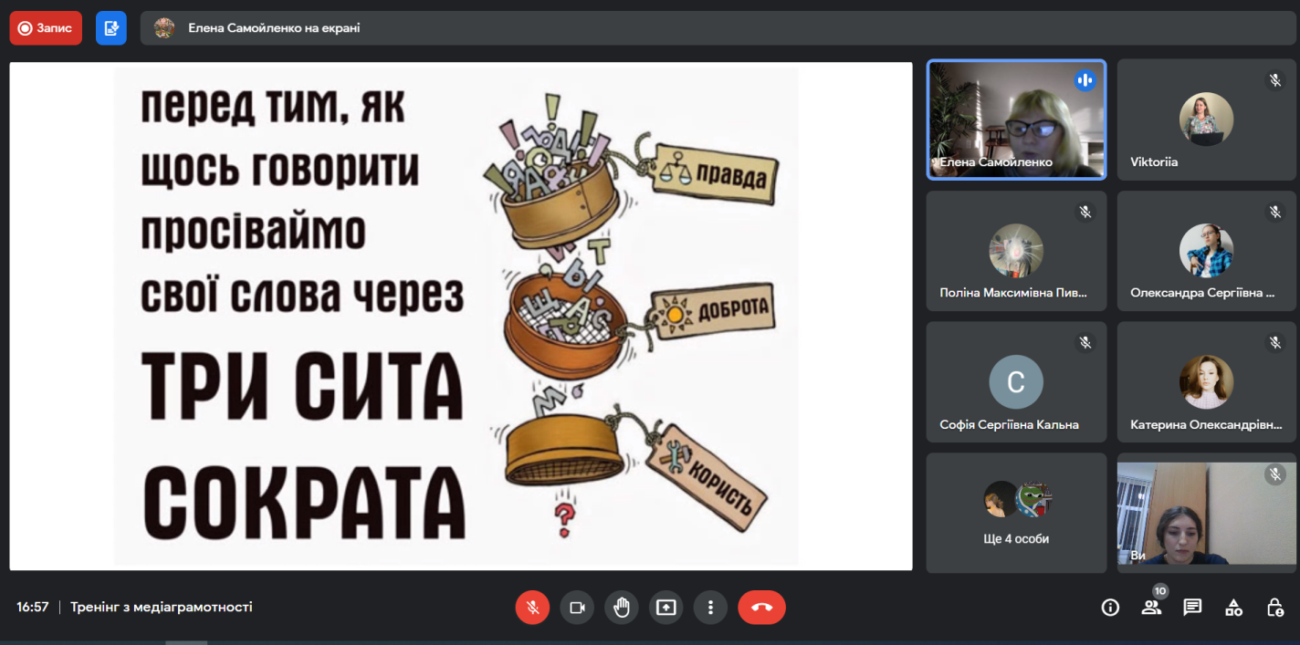The image size is (1300, 645).
Task: Toggle the camera button
Action: point(577,608)
